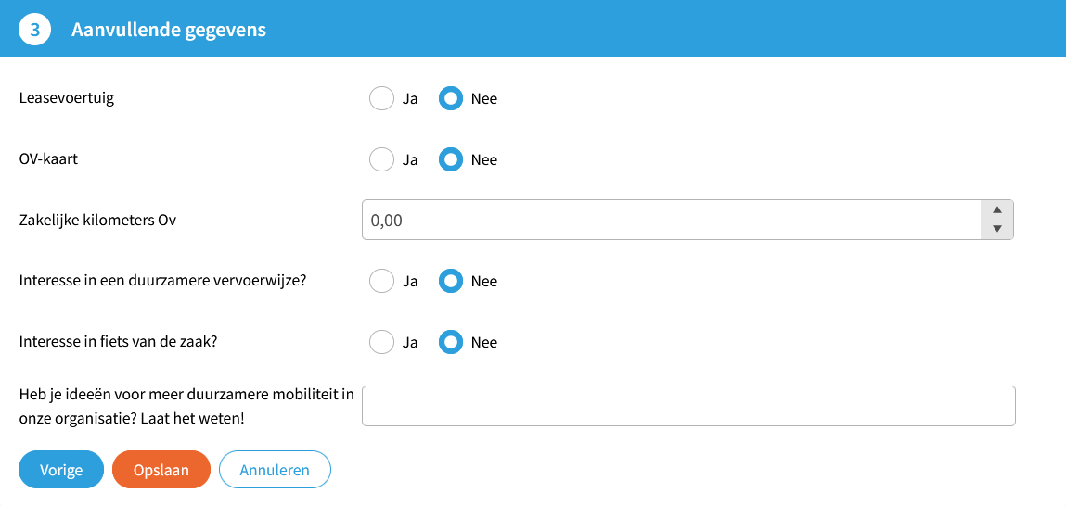Cancel the form with Annuleren

(x=275, y=470)
